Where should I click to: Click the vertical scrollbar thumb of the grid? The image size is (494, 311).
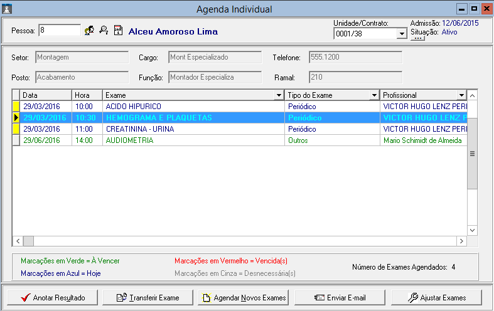click(x=473, y=152)
